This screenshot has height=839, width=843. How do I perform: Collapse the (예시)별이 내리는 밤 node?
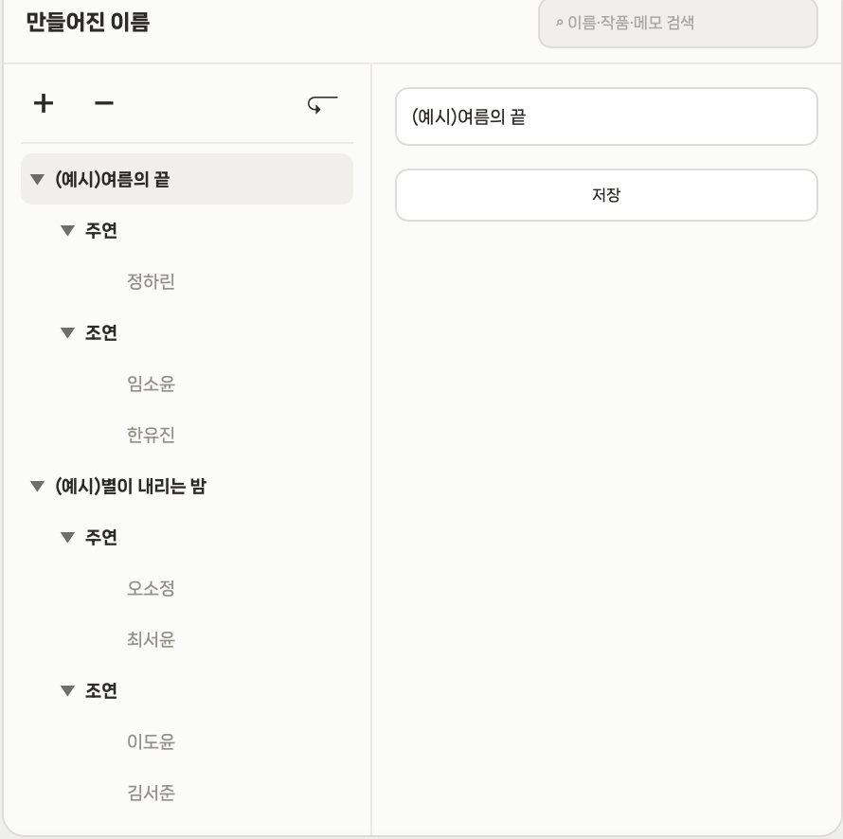point(37,486)
